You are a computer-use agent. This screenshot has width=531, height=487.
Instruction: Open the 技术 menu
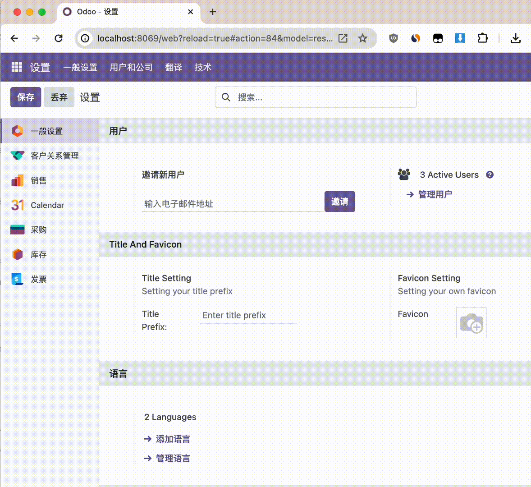coord(203,67)
